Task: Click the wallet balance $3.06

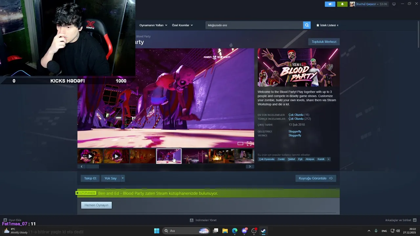Action: click(383, 4)
